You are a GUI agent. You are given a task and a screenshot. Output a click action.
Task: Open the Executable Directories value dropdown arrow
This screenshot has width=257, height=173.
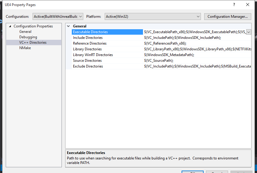point(249,32)
